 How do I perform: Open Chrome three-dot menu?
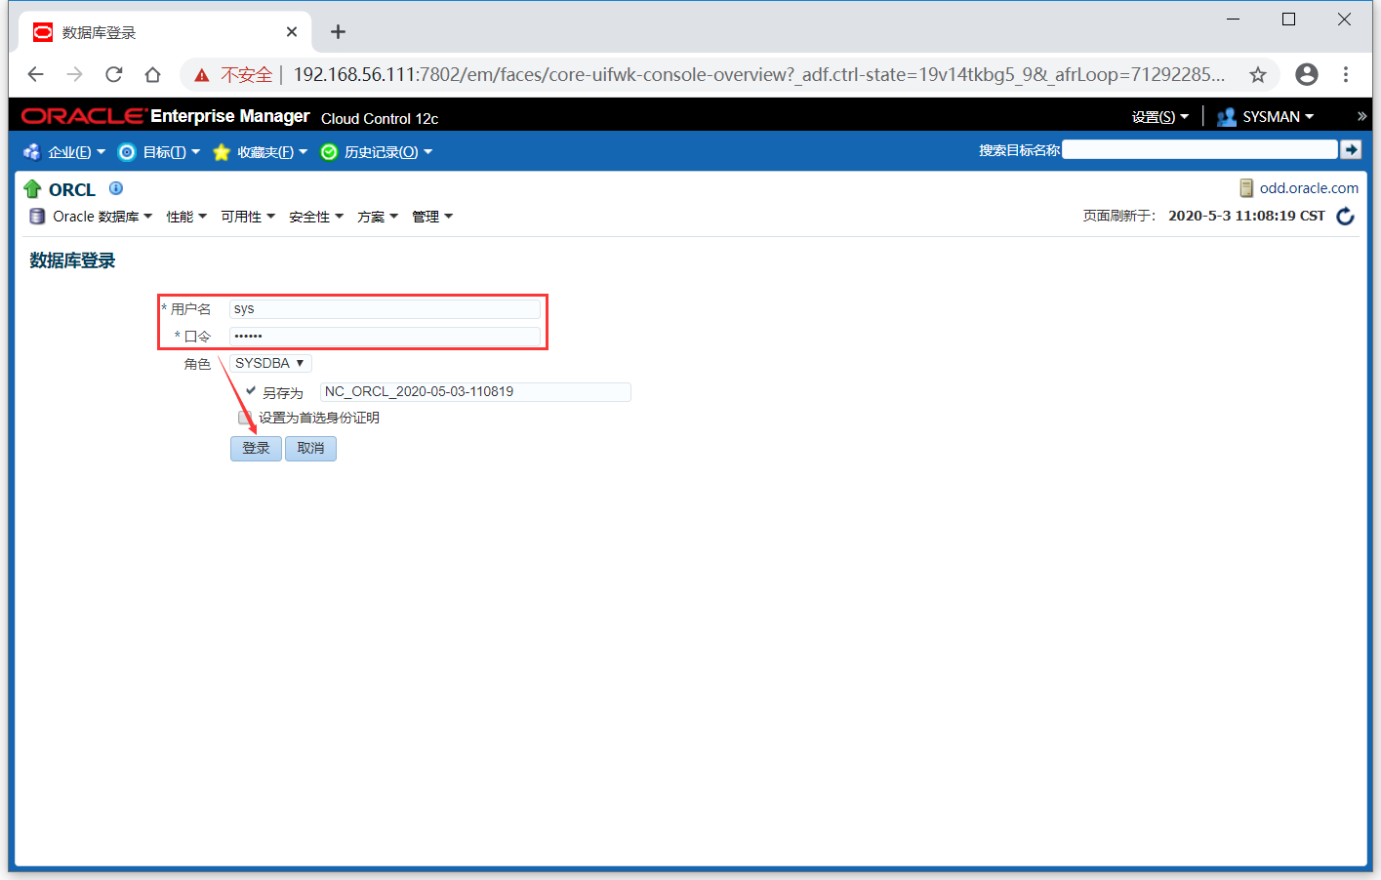coord(1346,74)
